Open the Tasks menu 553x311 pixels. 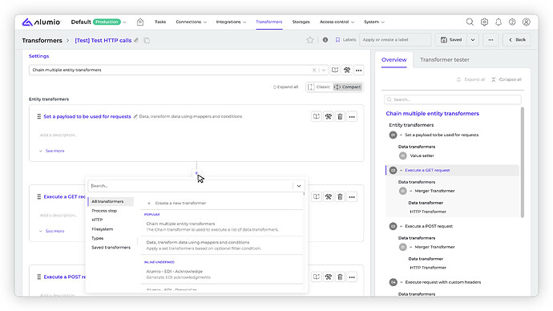(160, 22)
